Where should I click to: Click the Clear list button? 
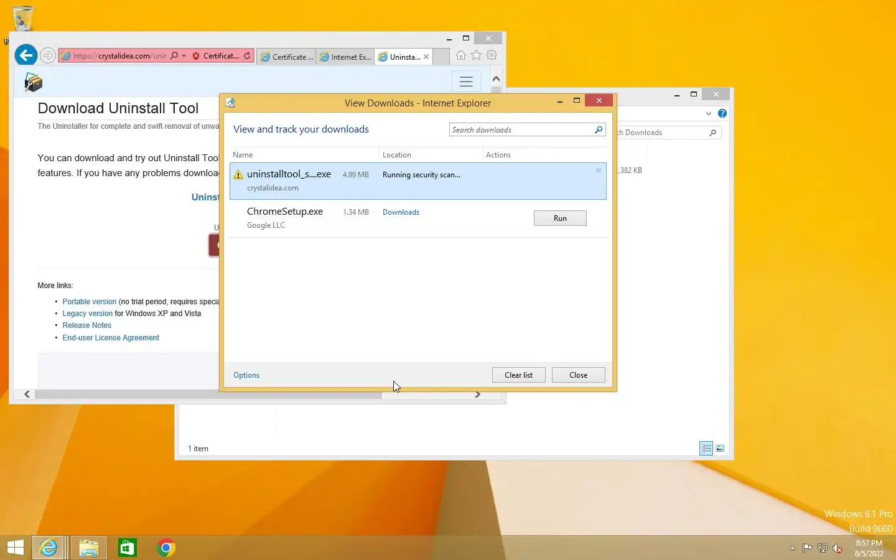(x=518, y=375)
